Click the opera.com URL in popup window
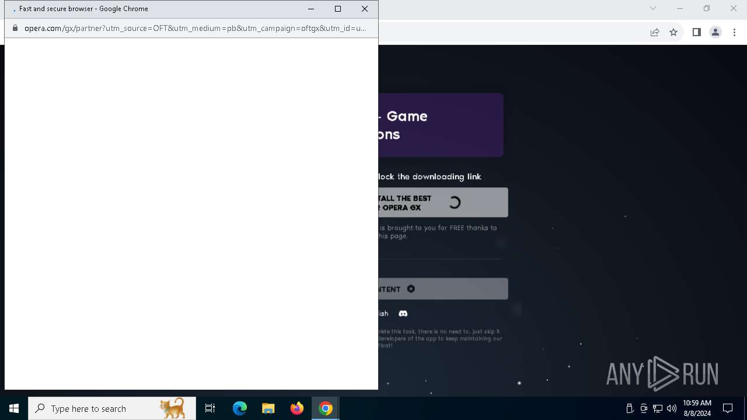The width and height of the screenshot is (747, 420). pos(195,28)
